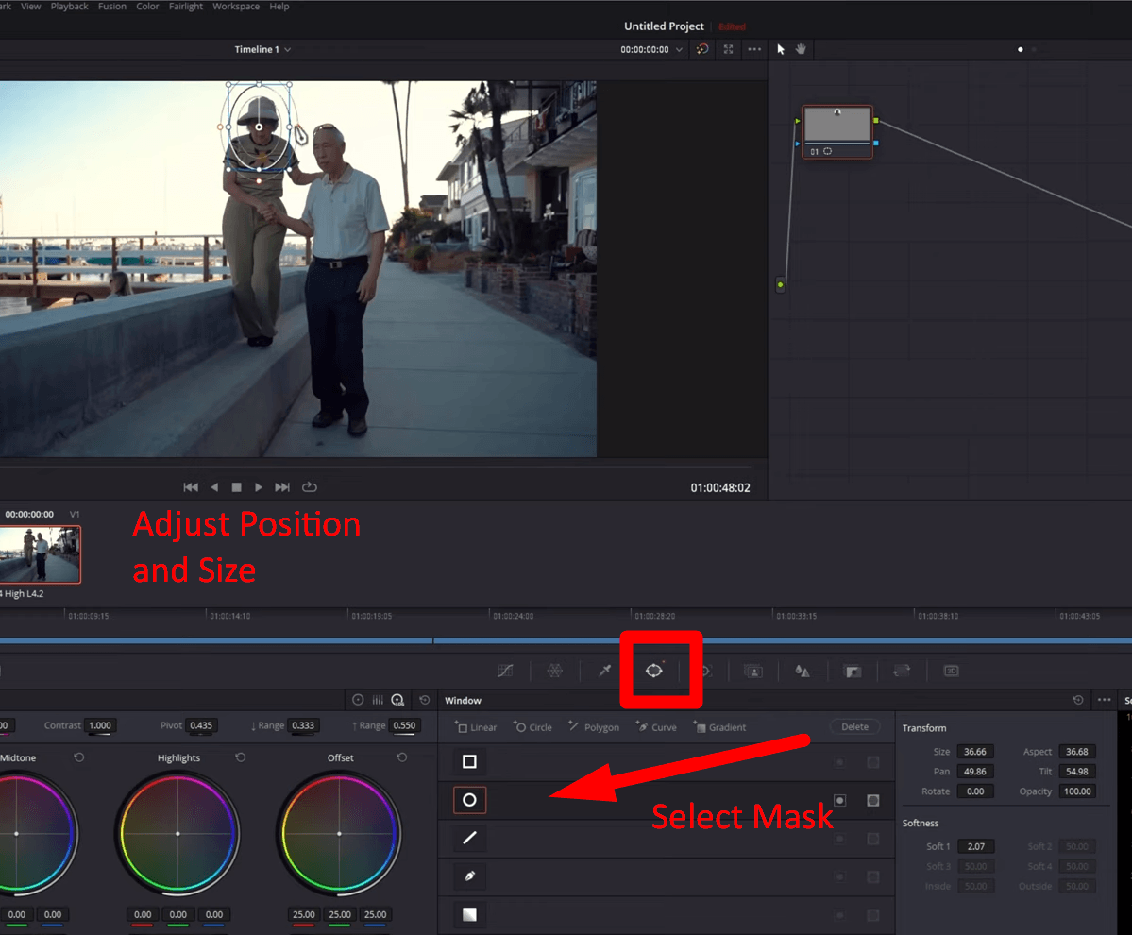
Task: Reset the Highlights color wheel
Action: (x=241, y=757)
